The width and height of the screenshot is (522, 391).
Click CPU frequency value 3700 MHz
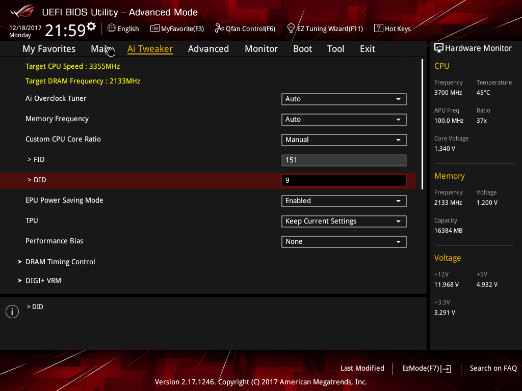[448, 93]
